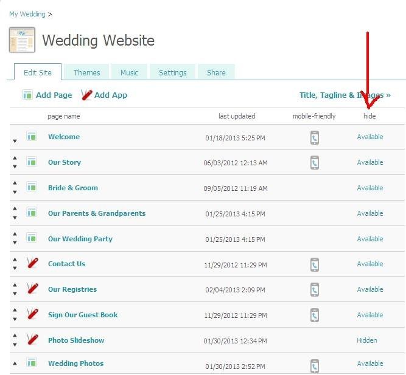
Task: Click the mobile-friendly phone icon for Welcome
Action: (x=314, y=137)
